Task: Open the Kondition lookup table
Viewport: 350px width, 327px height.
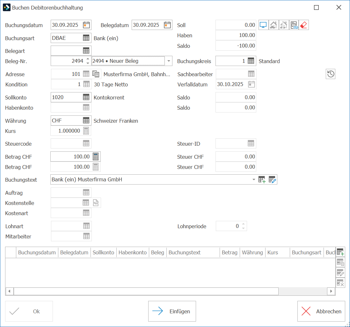Action: click(86, 84)
